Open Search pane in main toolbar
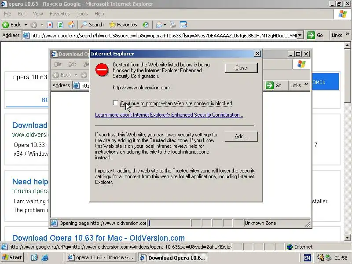This screenshot has width=352, height=264. (x=92, y=25)
